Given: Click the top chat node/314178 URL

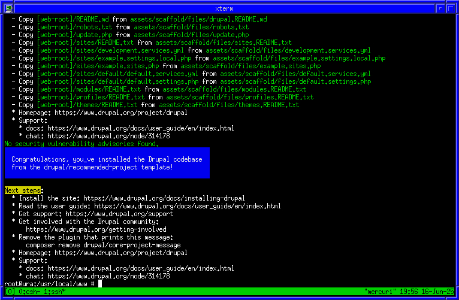Looking at the screenshot, I should click(x=108, y=136).
